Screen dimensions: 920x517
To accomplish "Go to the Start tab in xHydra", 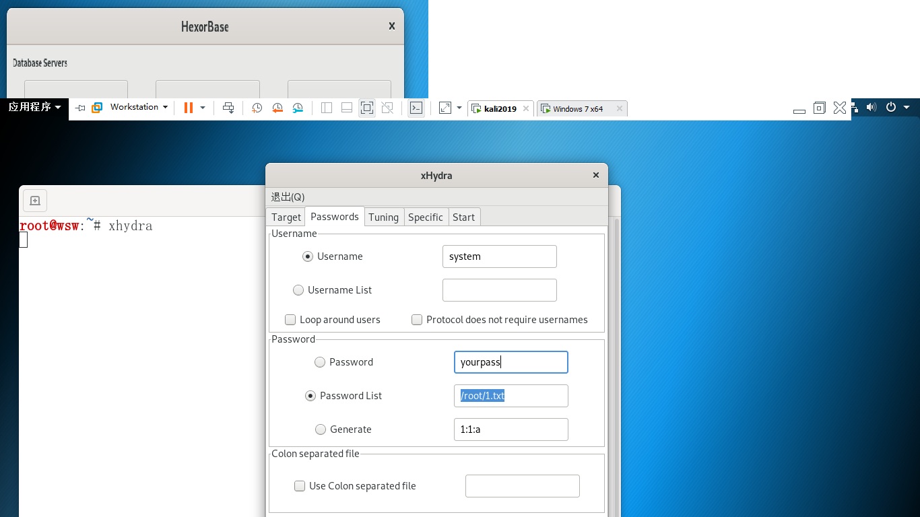I will tap(464, 217).
